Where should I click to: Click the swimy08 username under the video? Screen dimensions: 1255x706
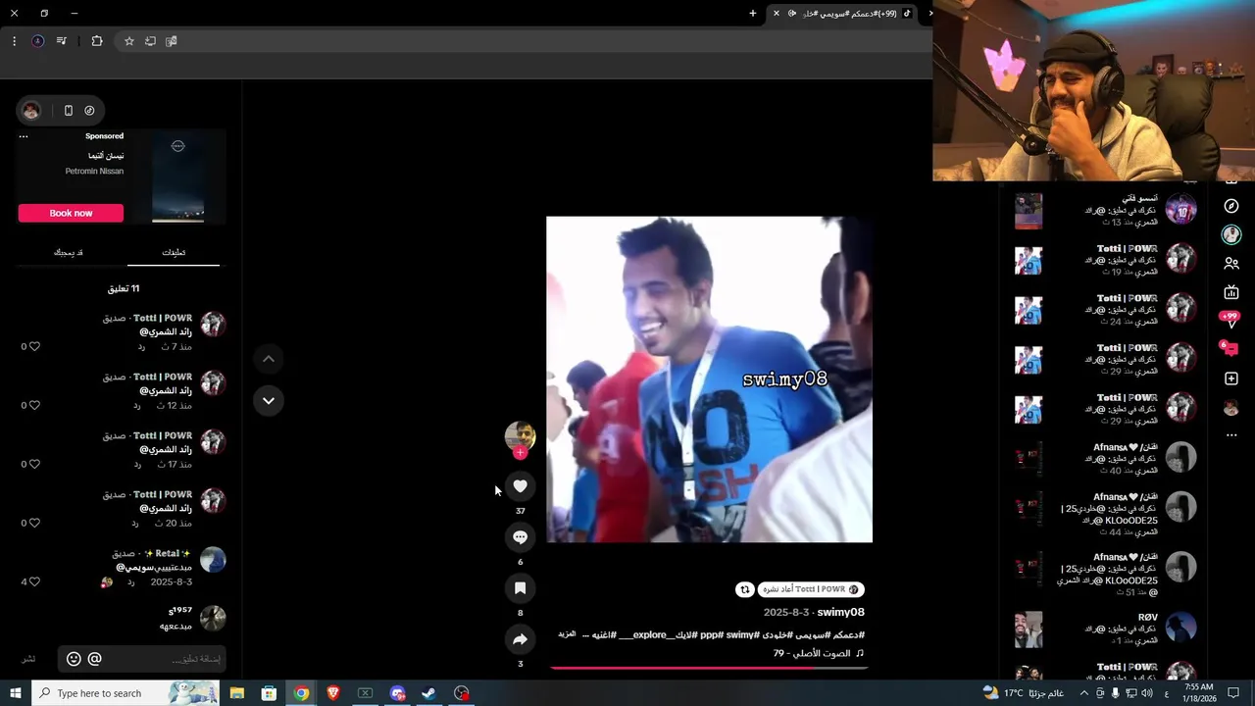(x=840, y=612)
